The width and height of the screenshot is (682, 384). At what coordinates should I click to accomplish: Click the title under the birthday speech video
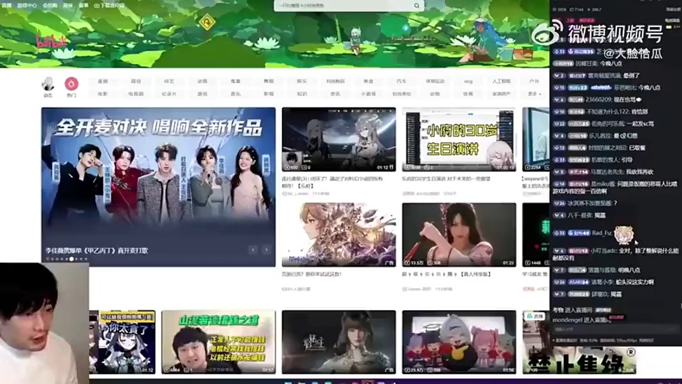point(446,178)
